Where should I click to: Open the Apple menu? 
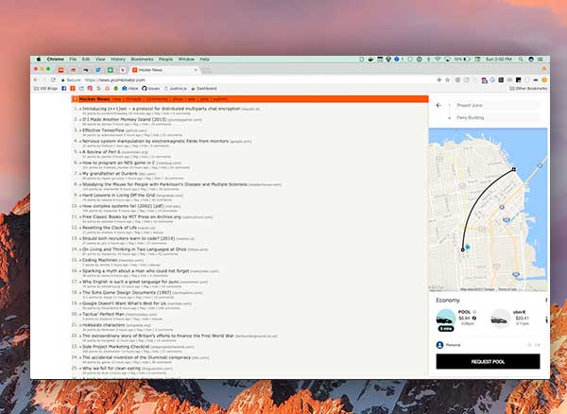tap(39, 59)
